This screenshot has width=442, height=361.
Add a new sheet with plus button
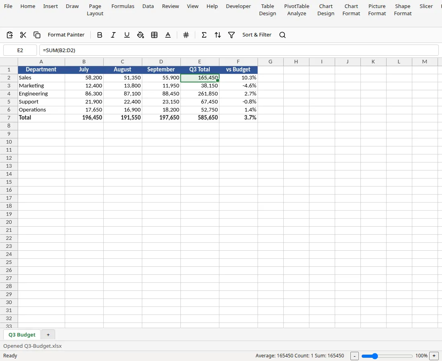(x=48, y=335)
